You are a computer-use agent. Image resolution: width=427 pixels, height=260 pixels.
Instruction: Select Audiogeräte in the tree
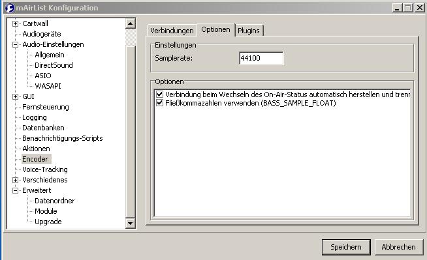click(42, 34)
